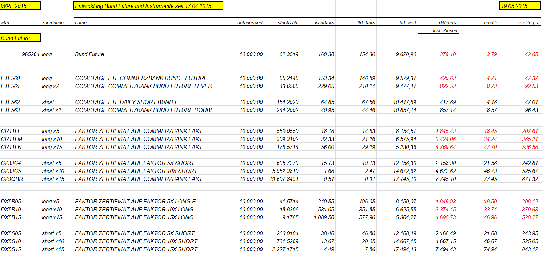543x253 pixels.
Task: Select the wkn cell 'ETF561'
Action: pyautogui.click(x=11, y=86)
